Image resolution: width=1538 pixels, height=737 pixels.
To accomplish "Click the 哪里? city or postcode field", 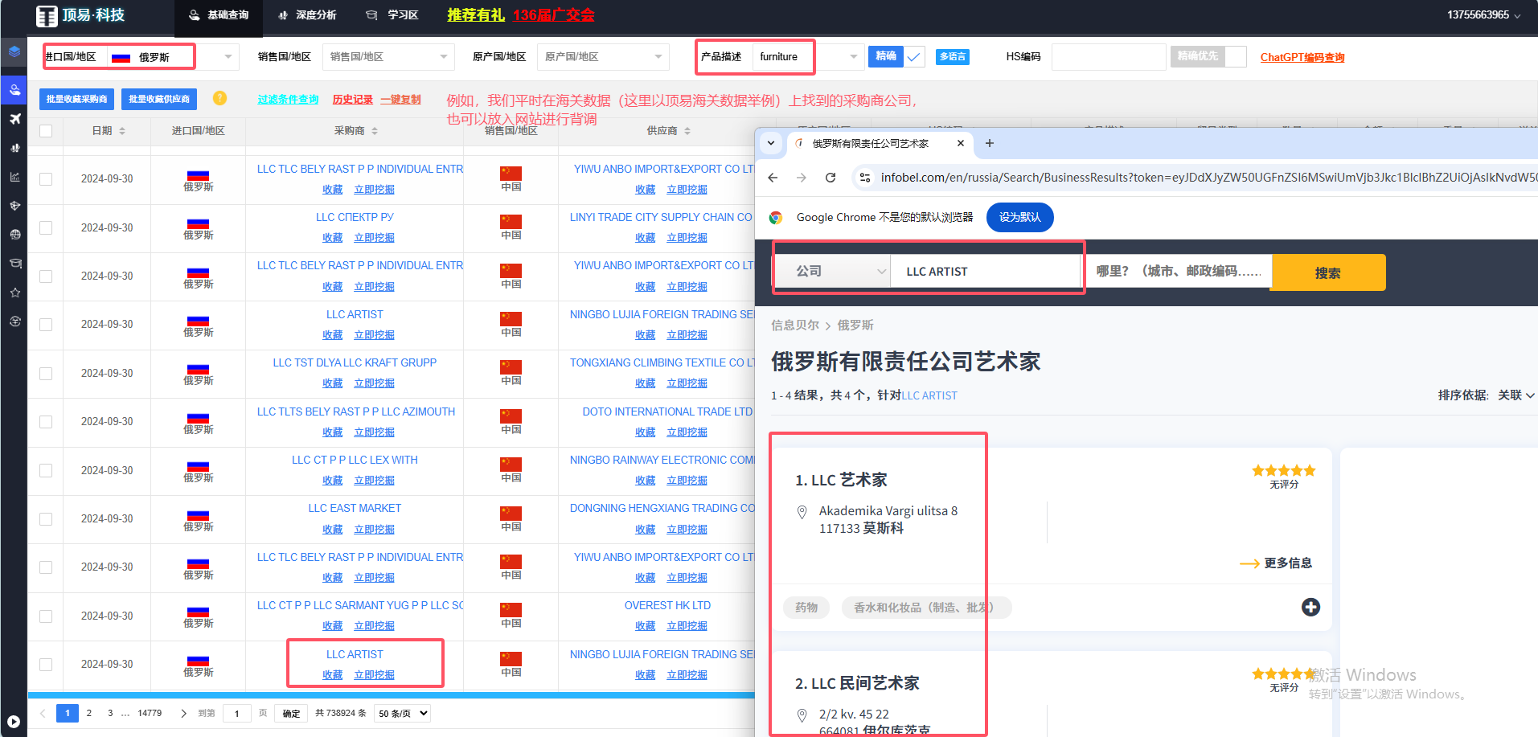I will coord(1179,272).
